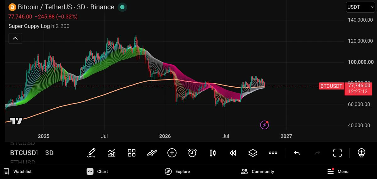Create an alert with the alarm clock icon
377x179 pixels.
click(x=192, y=153)
